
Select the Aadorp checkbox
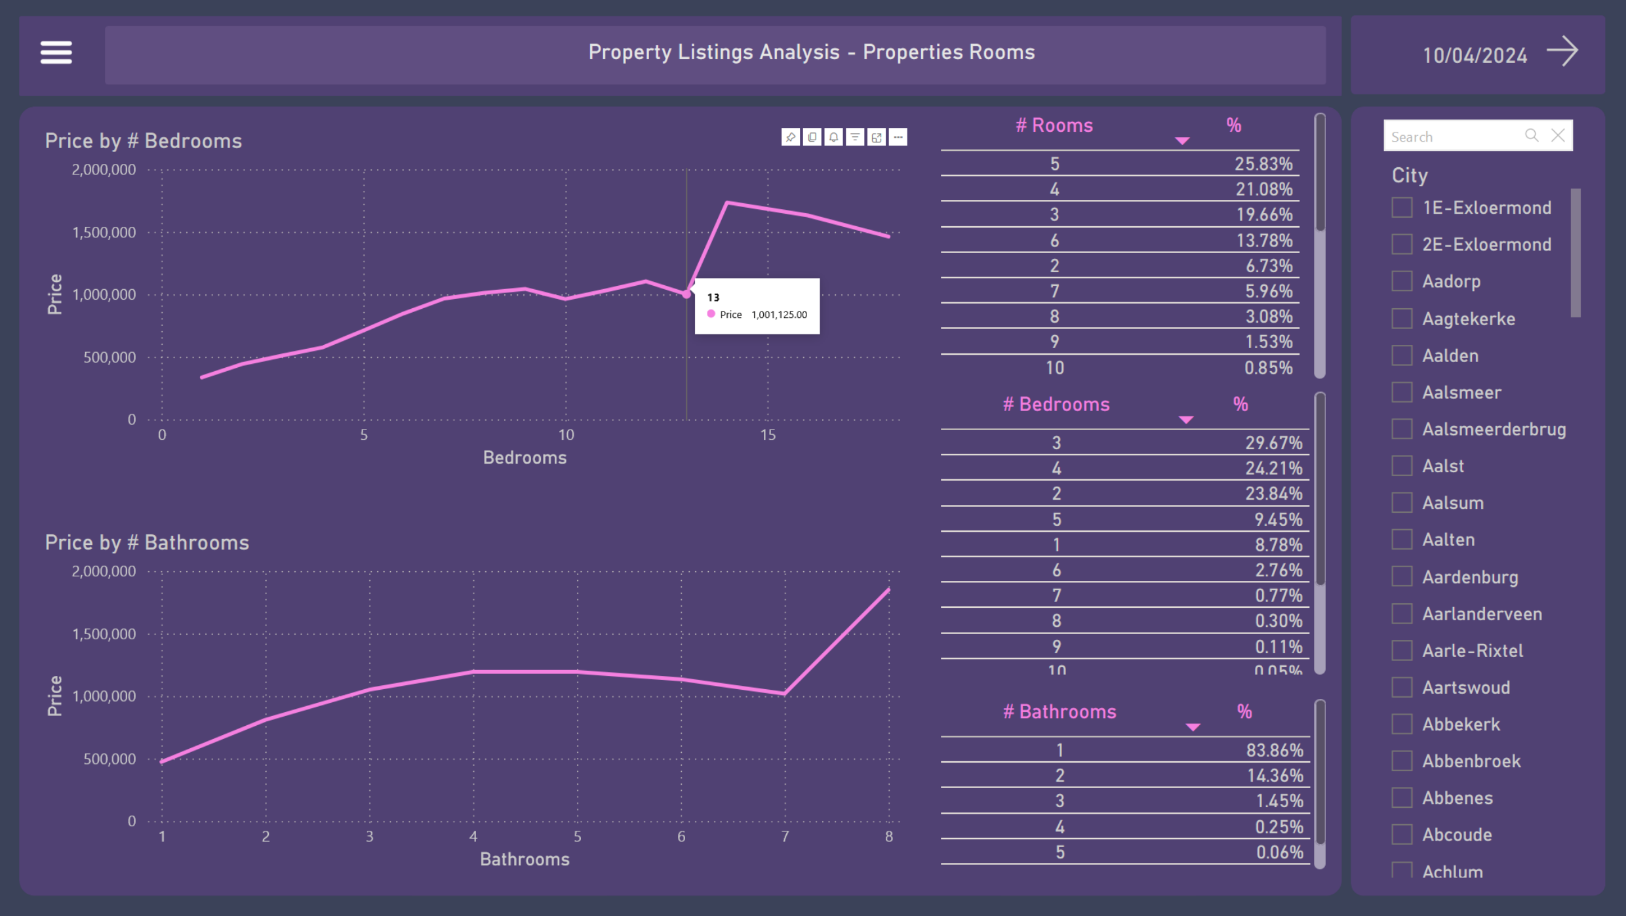click(1402, 281)
